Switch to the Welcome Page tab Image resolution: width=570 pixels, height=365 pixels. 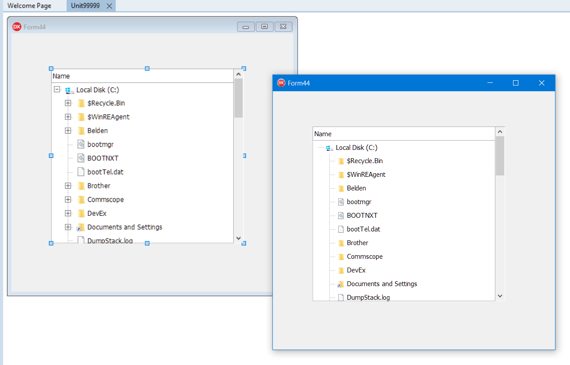(x=29, y=6)
